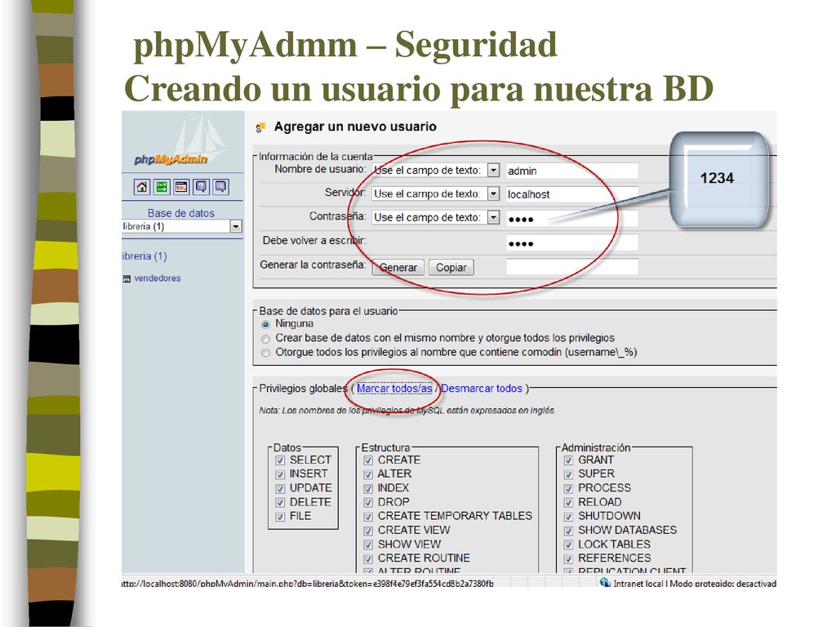The width and height of the screenshot is (836, 627).
Task: Select Otorgue todos los privilegios comodín option
Action: coord(265,353)
